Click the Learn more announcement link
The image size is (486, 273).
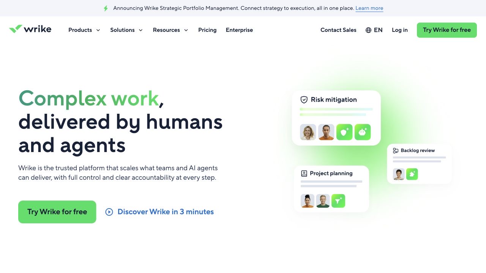click(369, 8)
